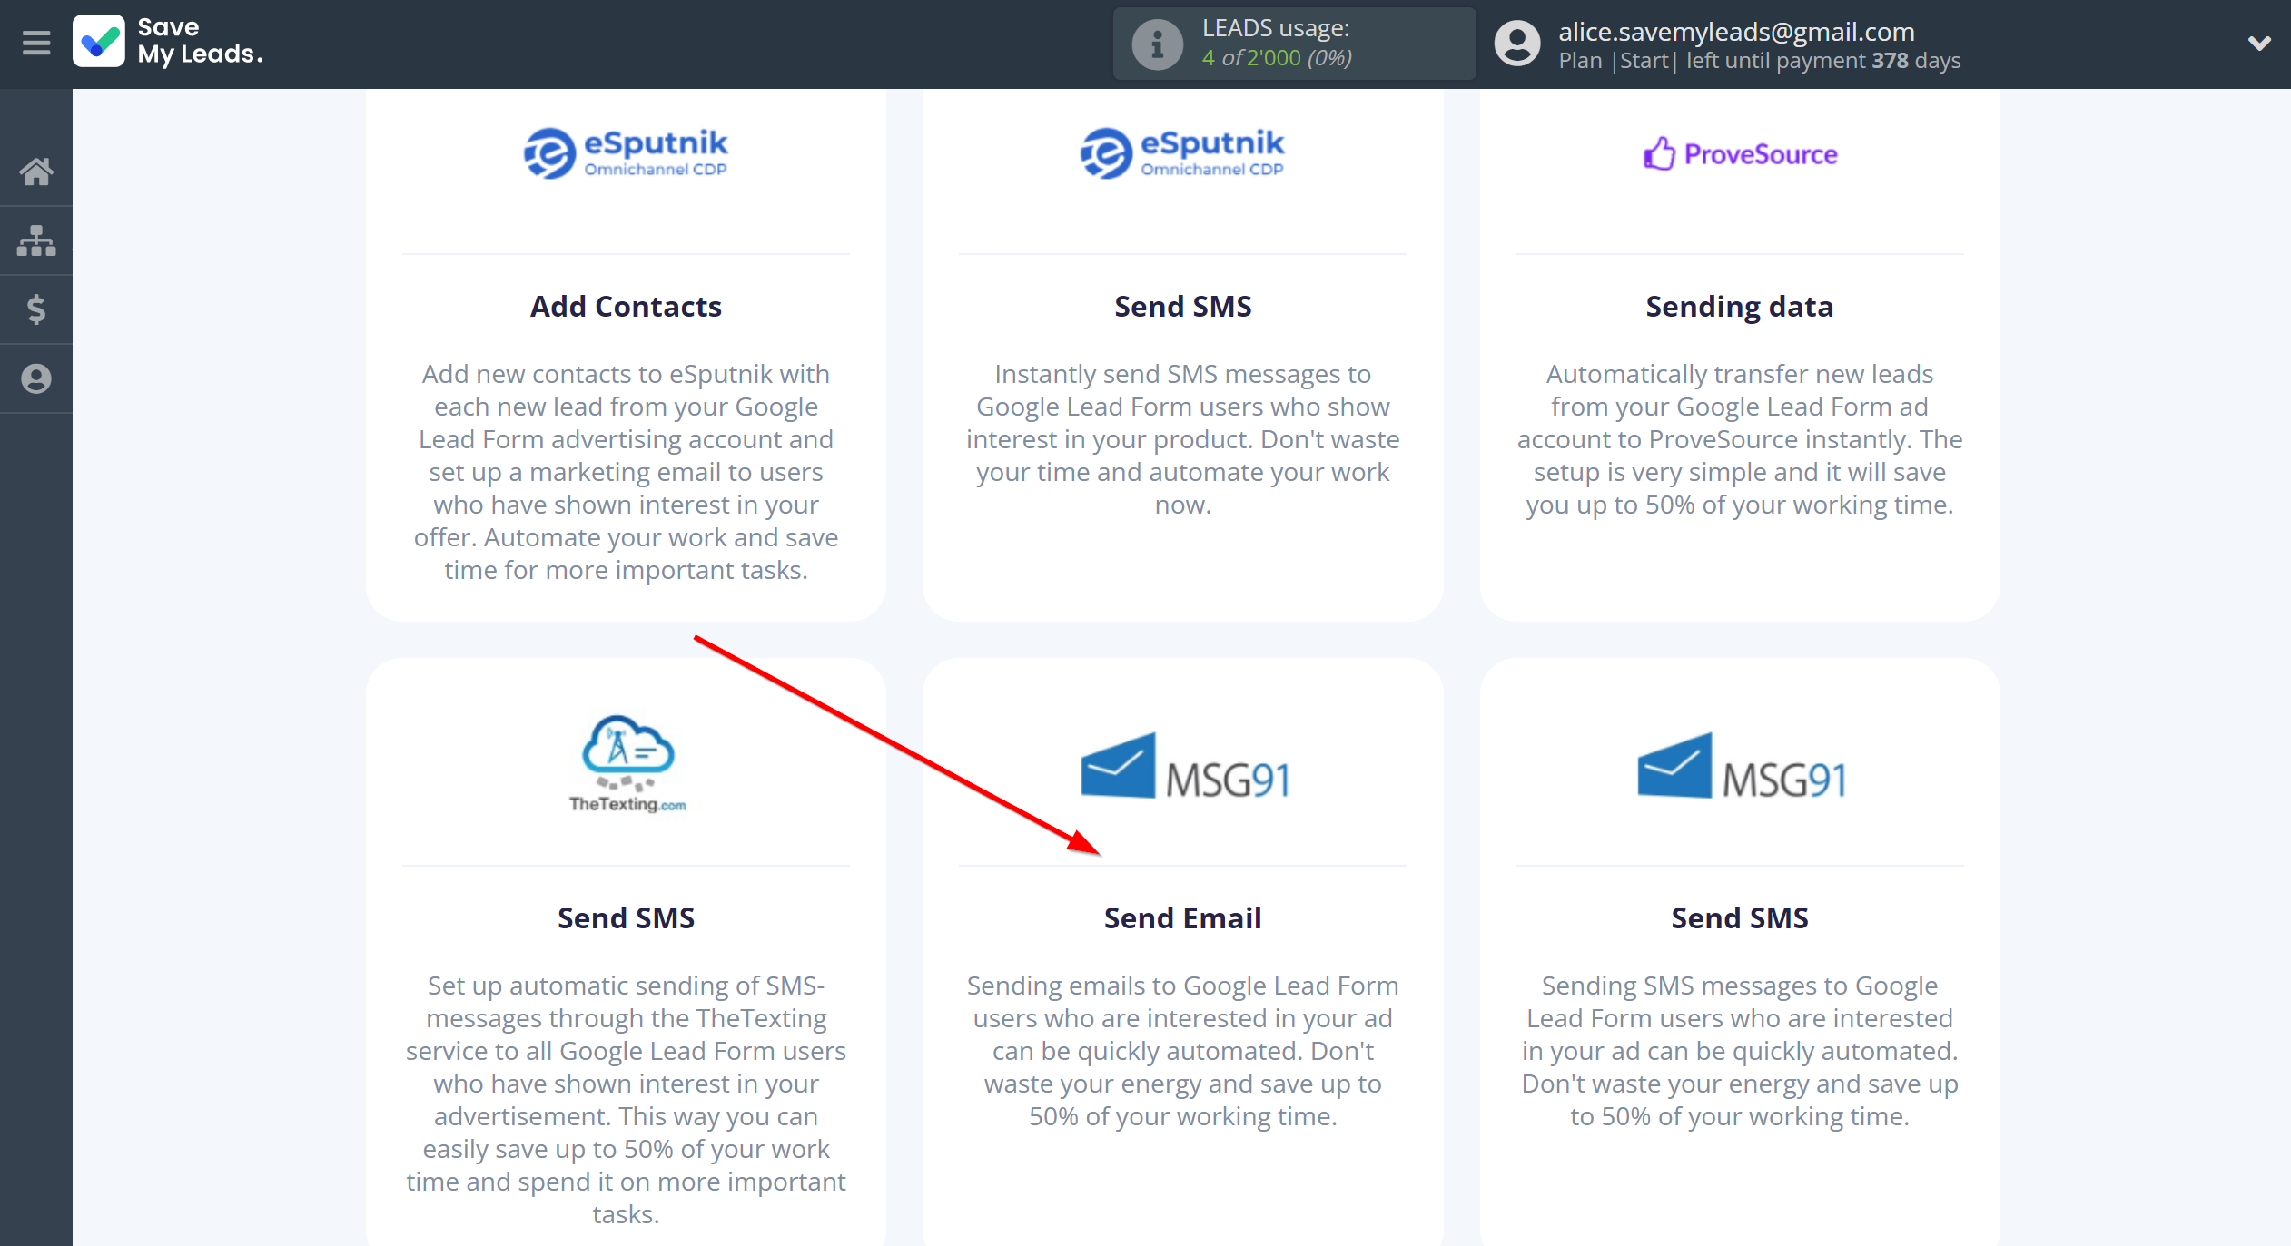Click the 'Instantly send SMS messages' description
Screen dimensions: 2291x1246
pos(1183,439)
